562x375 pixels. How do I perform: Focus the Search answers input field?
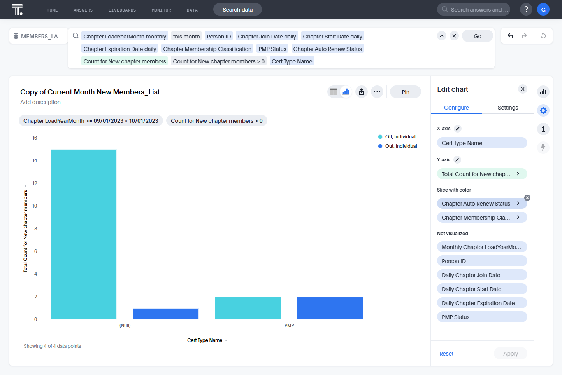pos(474,9)
